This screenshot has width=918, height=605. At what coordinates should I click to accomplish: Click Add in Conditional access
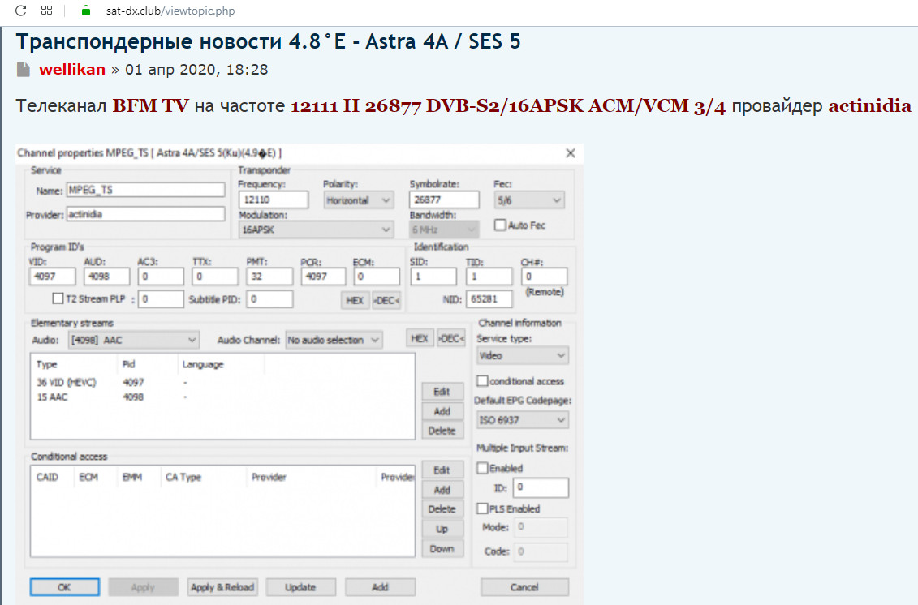click(442, 490)
